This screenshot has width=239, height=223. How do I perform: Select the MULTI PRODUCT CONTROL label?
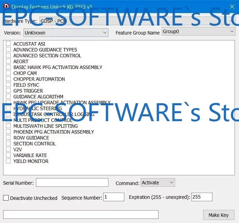click(x=43, y=120)
